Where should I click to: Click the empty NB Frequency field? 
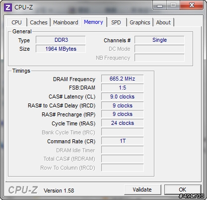point(159,58)
